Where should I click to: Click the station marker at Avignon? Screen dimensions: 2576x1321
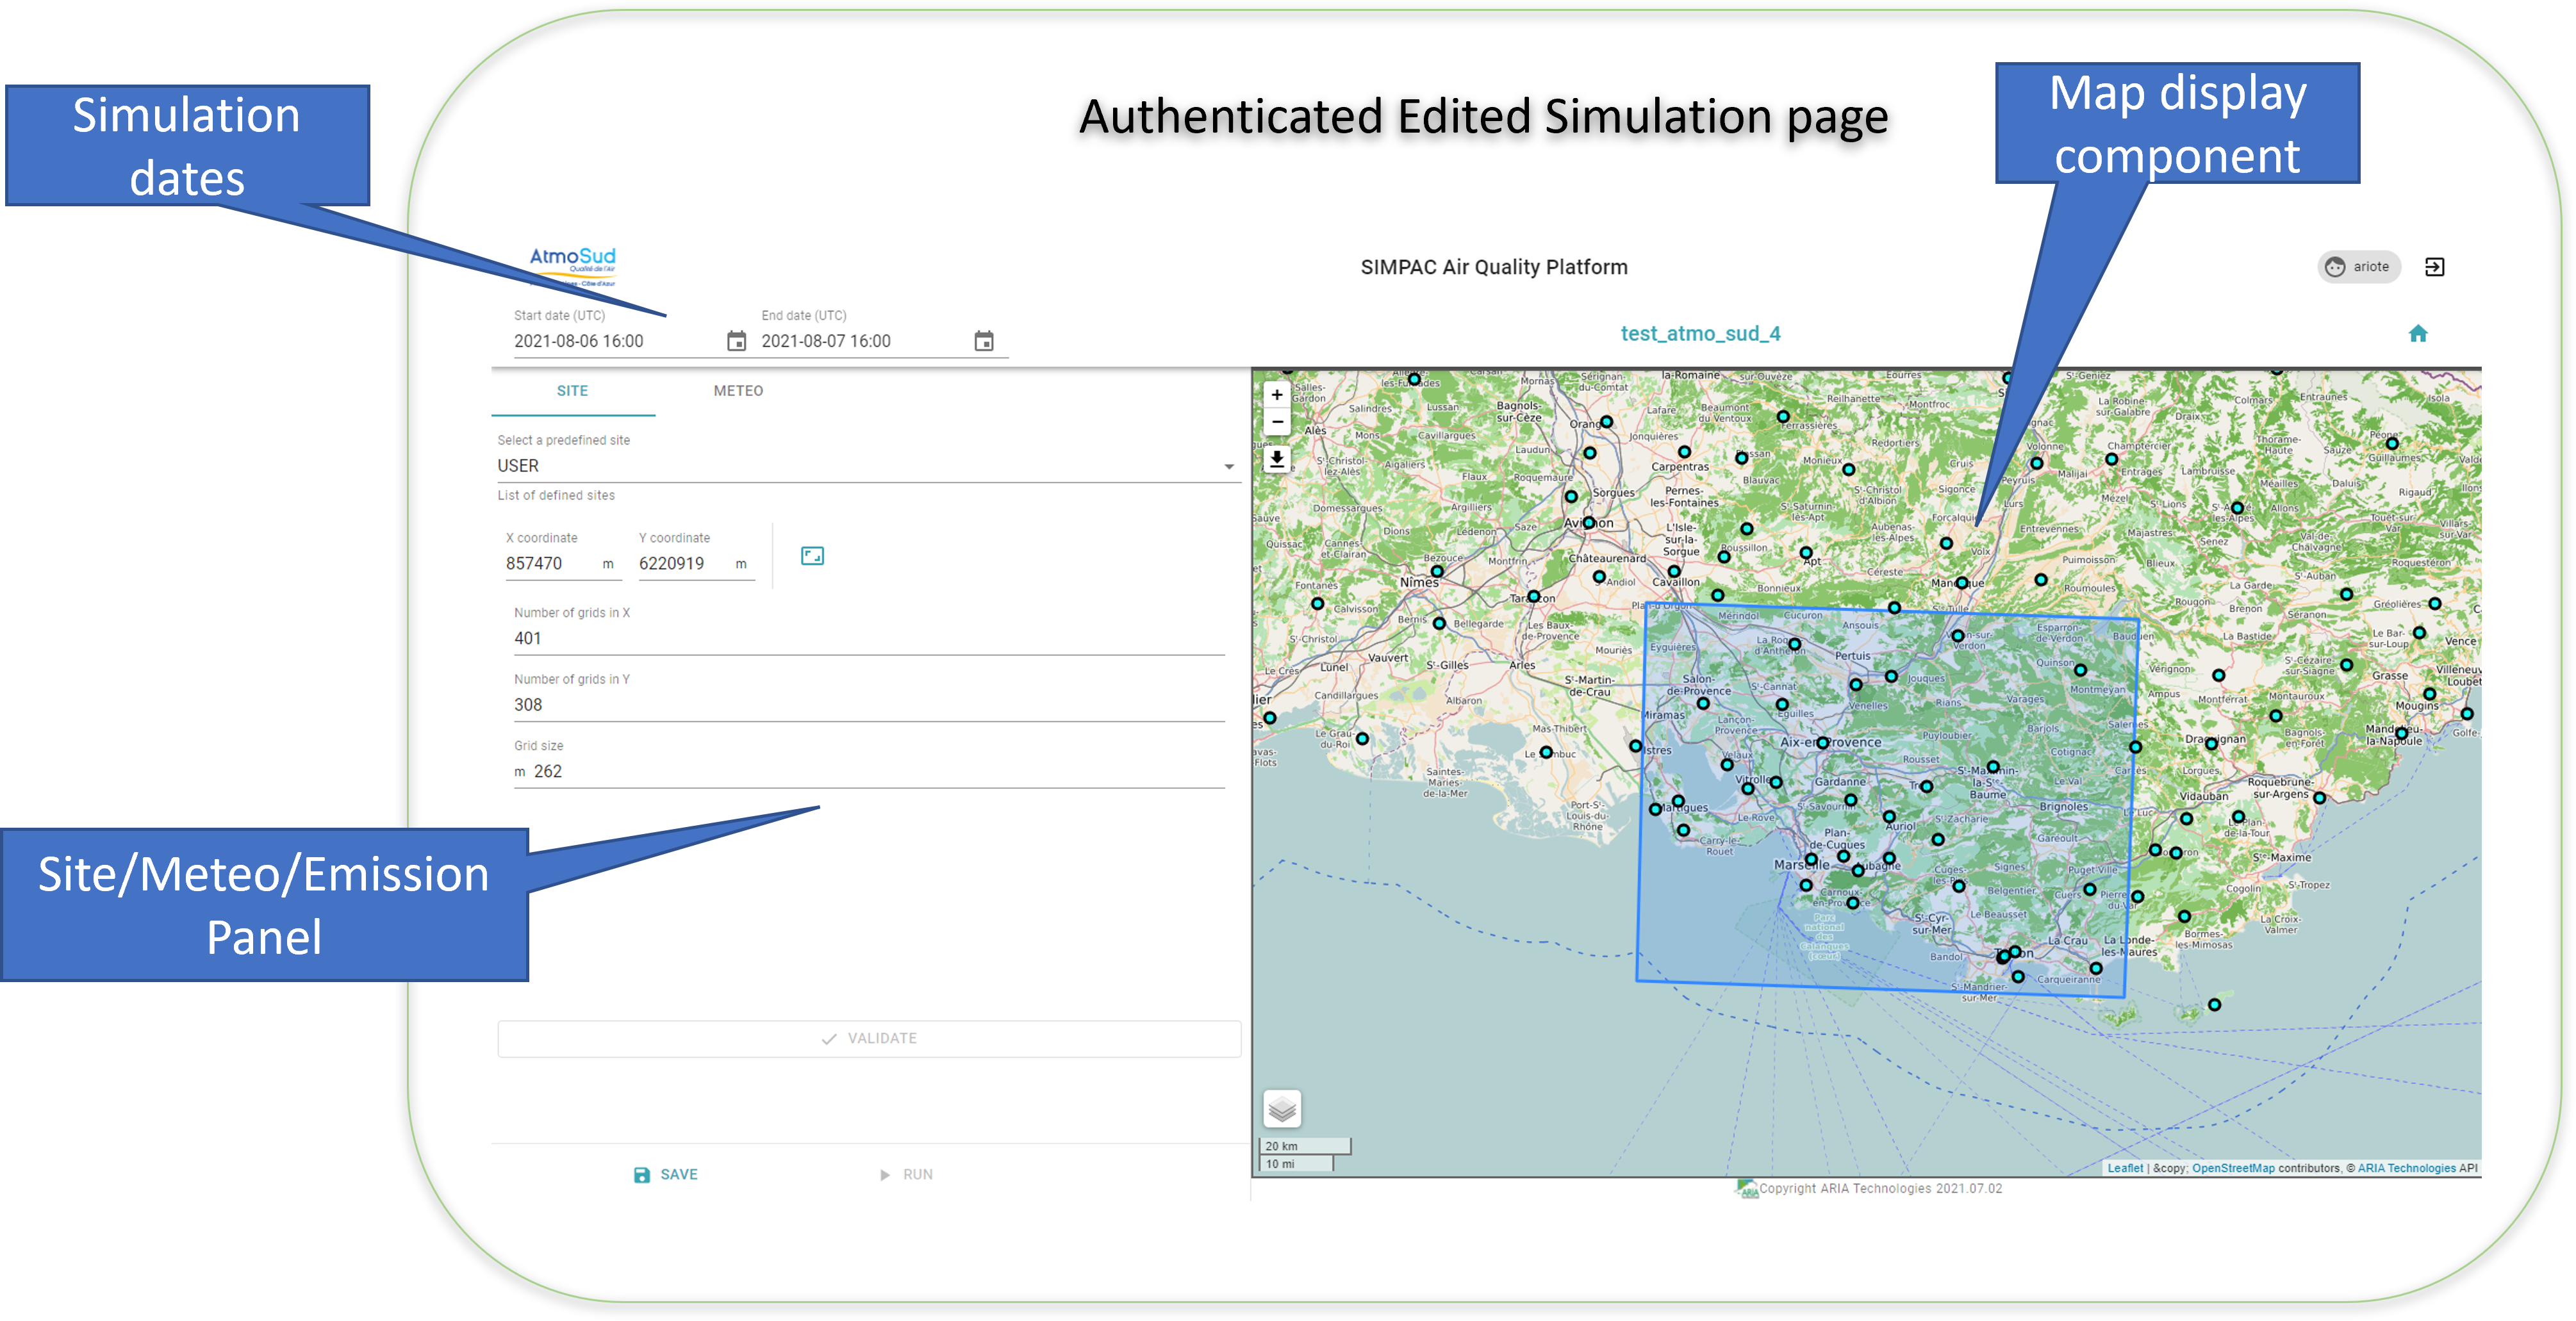tap(1589, 523)
